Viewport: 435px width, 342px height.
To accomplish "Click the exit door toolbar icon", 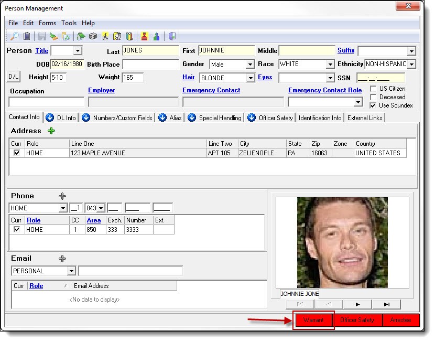I will 172,36.
